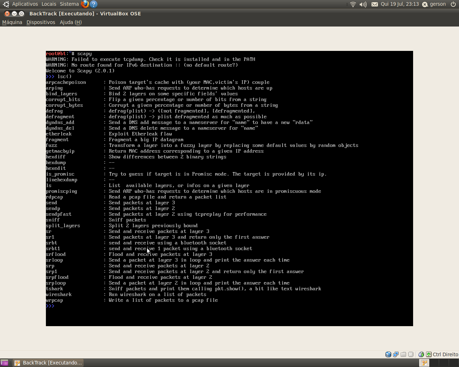This screenshot has width=459, height=367.
Task: Open the sound volume indicator
Action: coord(363,4)
